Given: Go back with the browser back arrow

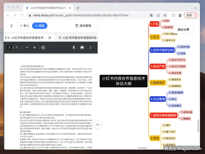Looking at the screenshot, I should [8, 15].
